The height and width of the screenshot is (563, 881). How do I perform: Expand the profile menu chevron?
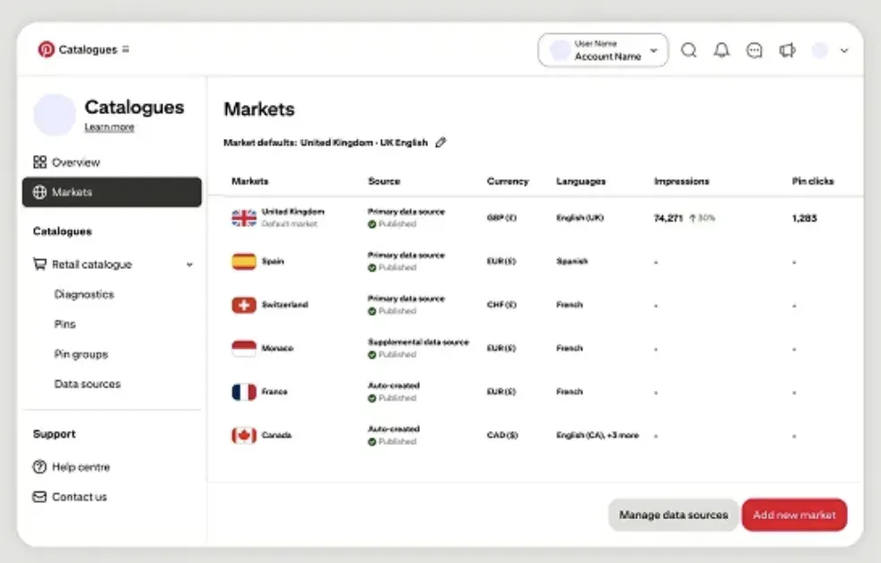click(844, 50)
